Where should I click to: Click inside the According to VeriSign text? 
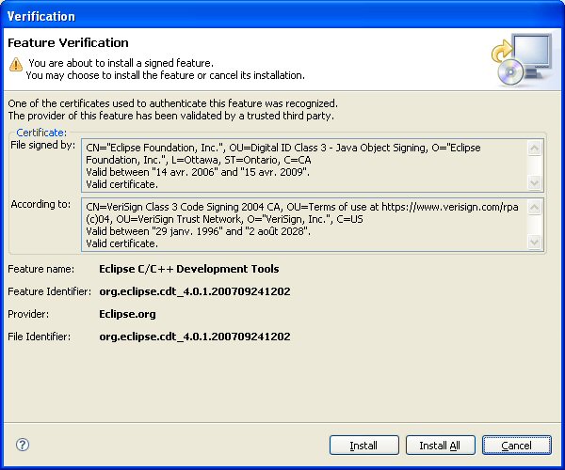click(x=303, y=224)
